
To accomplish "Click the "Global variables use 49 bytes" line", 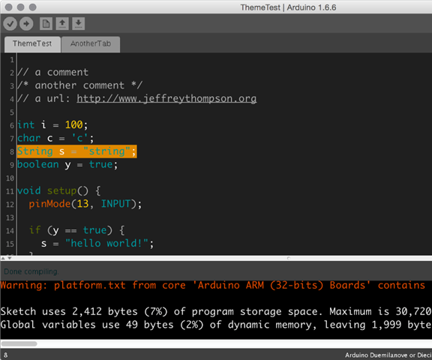I will 216,325.
